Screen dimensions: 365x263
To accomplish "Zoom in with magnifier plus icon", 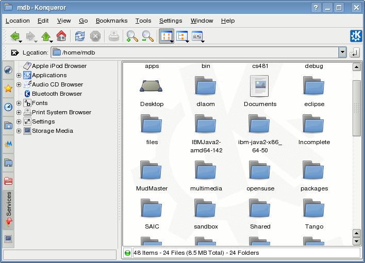I will (132, 36).
